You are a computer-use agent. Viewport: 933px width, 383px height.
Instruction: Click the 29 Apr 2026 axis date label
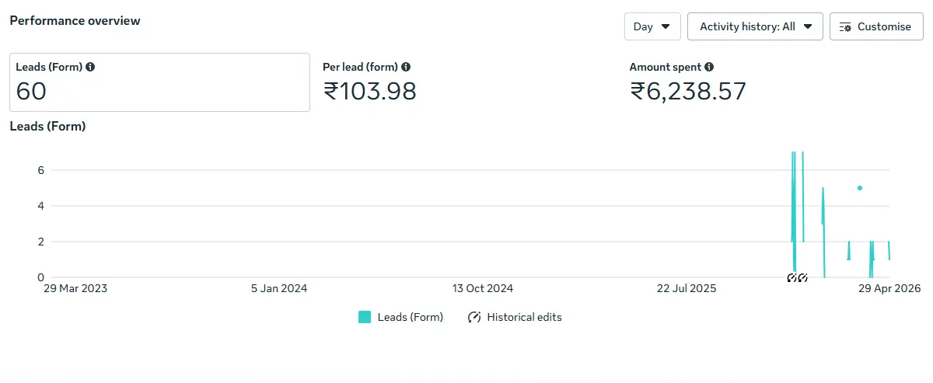889,288
